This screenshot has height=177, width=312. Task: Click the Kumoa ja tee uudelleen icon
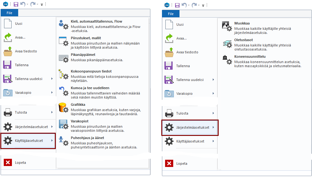63,91
